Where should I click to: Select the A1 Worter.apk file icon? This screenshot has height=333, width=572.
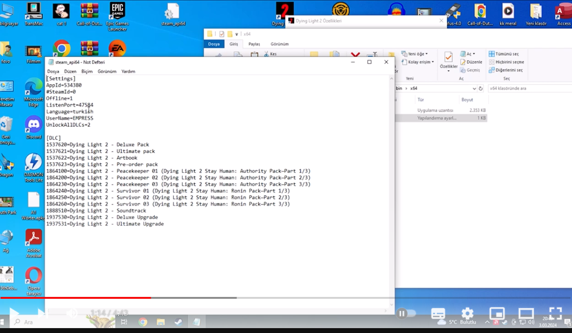click(34, 206)
